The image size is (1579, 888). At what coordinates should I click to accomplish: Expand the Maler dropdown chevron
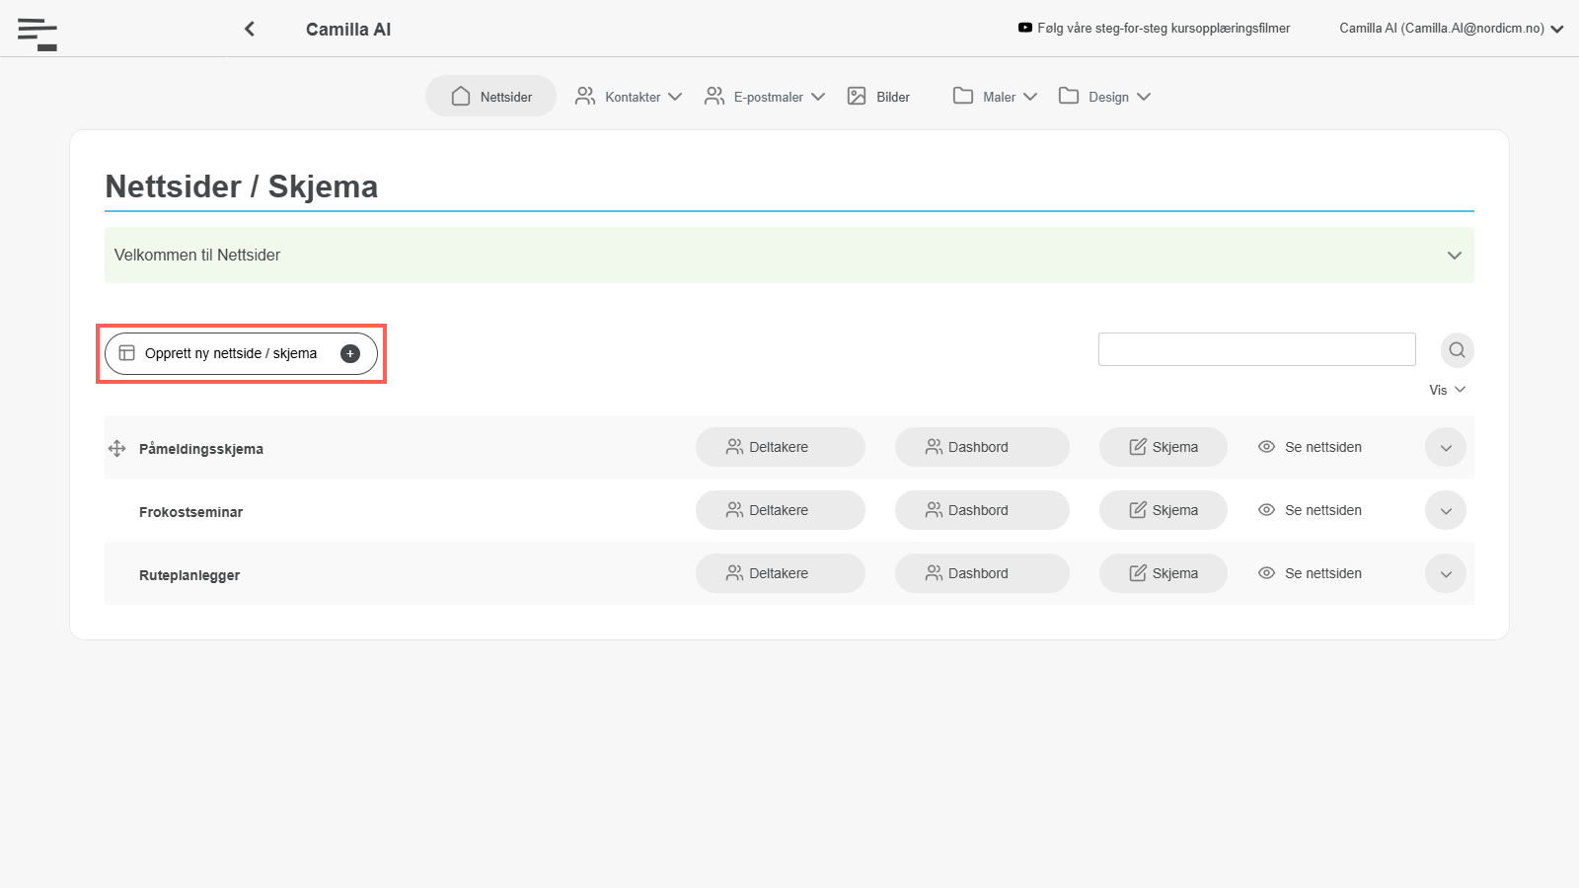1030,97
